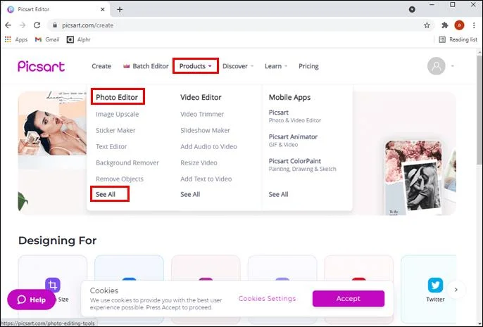Open the Resize Video tool
The image size is (483, 327).
click(x=199, y=162)
